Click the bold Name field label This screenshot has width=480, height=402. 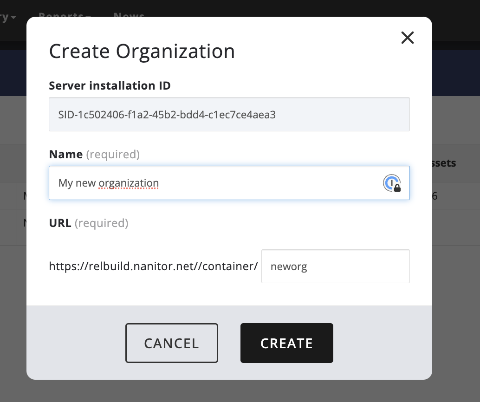(65, 154)
